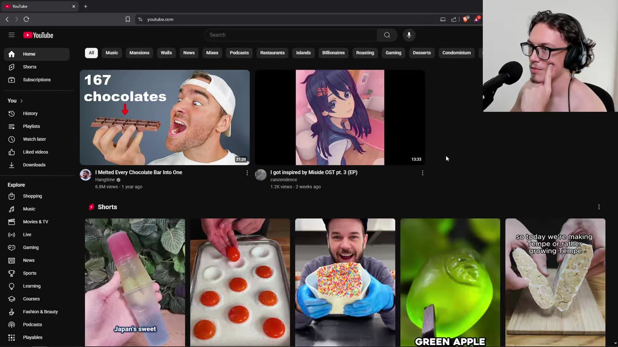Screen dimensions: 618x347
Task: Select the Condominium filter chip
Action: point(456,53)
